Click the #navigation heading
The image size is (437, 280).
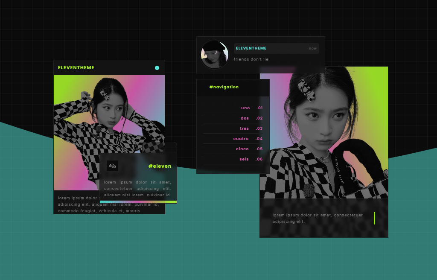click(x=224, y=87)
